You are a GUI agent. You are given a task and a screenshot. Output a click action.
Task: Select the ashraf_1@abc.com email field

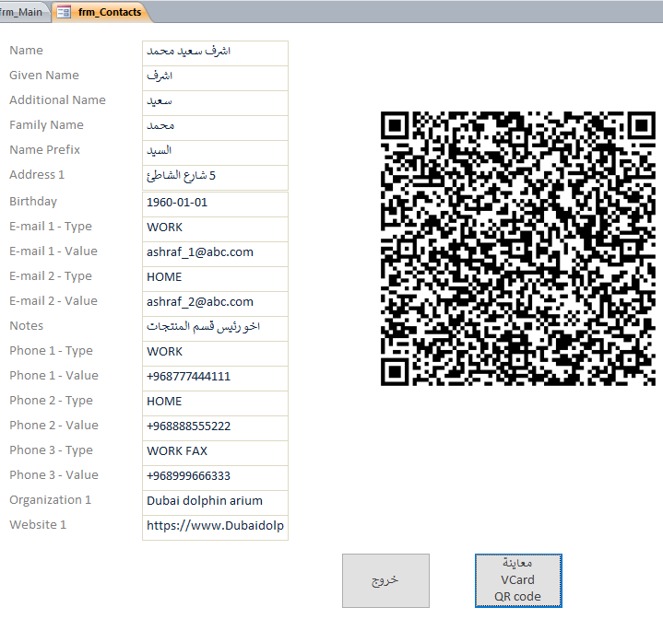(x=215, y=254)
